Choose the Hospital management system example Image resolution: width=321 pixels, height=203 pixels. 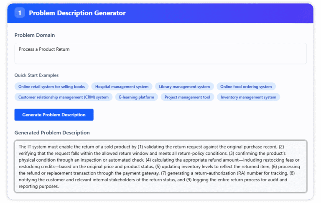[x=122, y=87]
